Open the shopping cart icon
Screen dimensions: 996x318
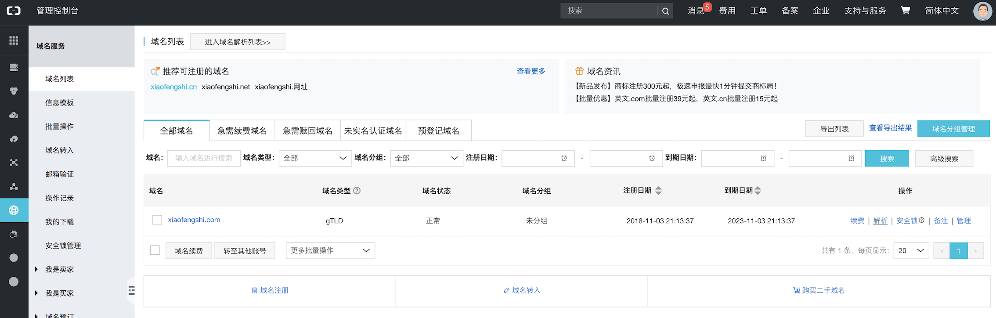[x=905, y=11]
